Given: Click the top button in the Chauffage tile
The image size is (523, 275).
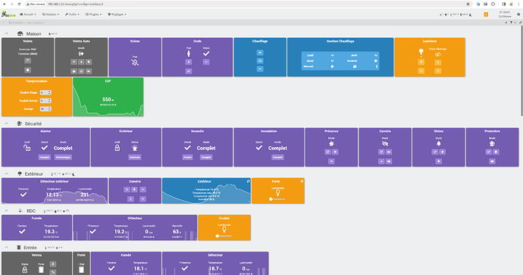Looking at the screenshot, I should click(260, 53).
